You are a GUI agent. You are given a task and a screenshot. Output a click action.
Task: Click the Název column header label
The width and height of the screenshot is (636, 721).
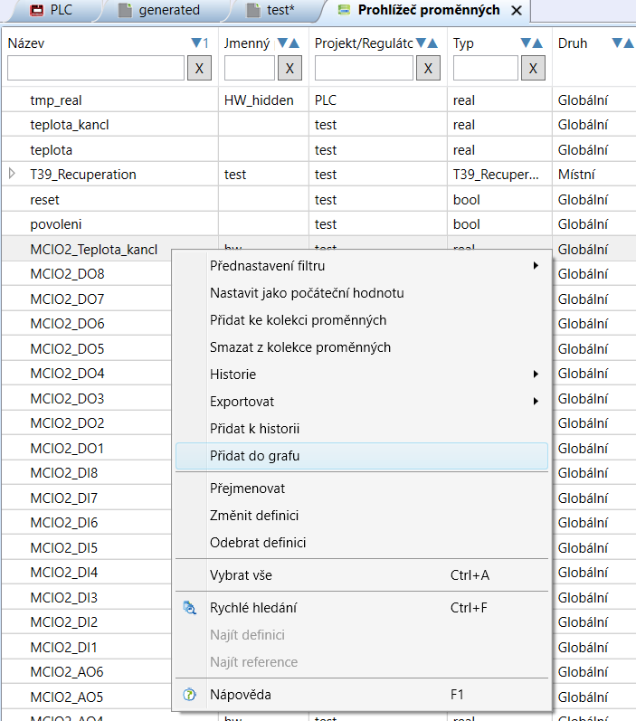(x=26, y=43)
